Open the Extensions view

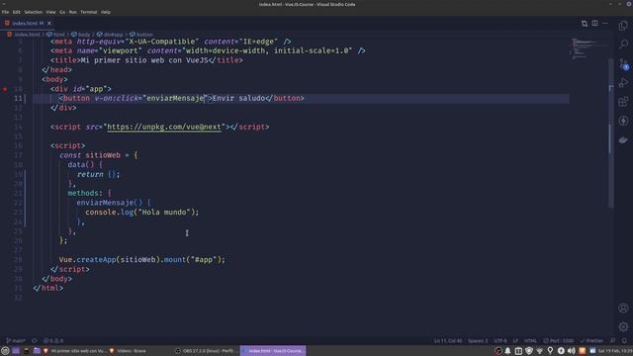coord(623,102)
